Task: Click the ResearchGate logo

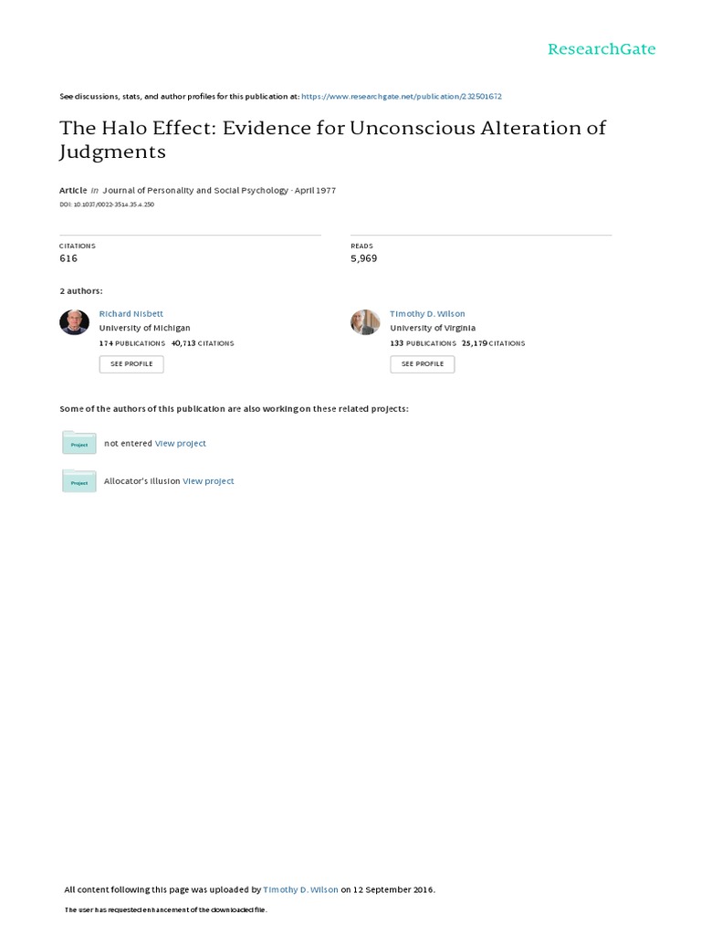Action: pyautogui.click(x=601, y=49)
